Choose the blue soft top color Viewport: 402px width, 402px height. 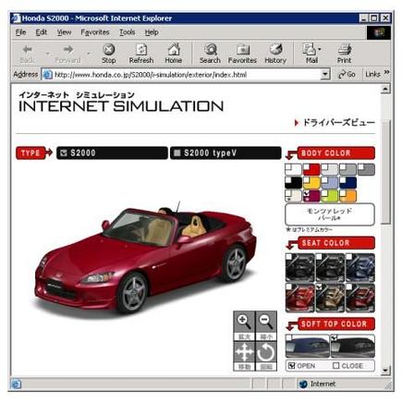coord(307,346)
